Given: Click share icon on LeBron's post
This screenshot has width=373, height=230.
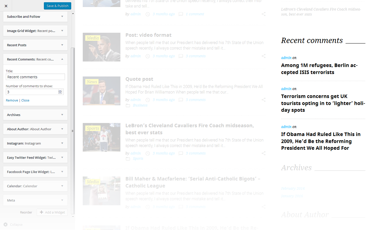Looking at the screenshot, I should [x=263, y=153].
